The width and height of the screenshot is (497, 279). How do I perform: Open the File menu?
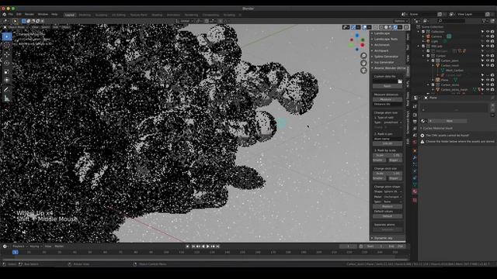(11, 15)
